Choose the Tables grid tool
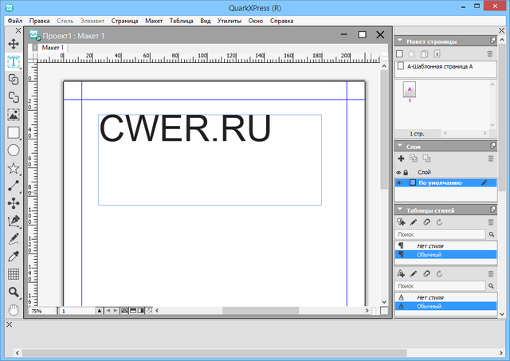The image size is (510, 361). click(x=13, y=274)
